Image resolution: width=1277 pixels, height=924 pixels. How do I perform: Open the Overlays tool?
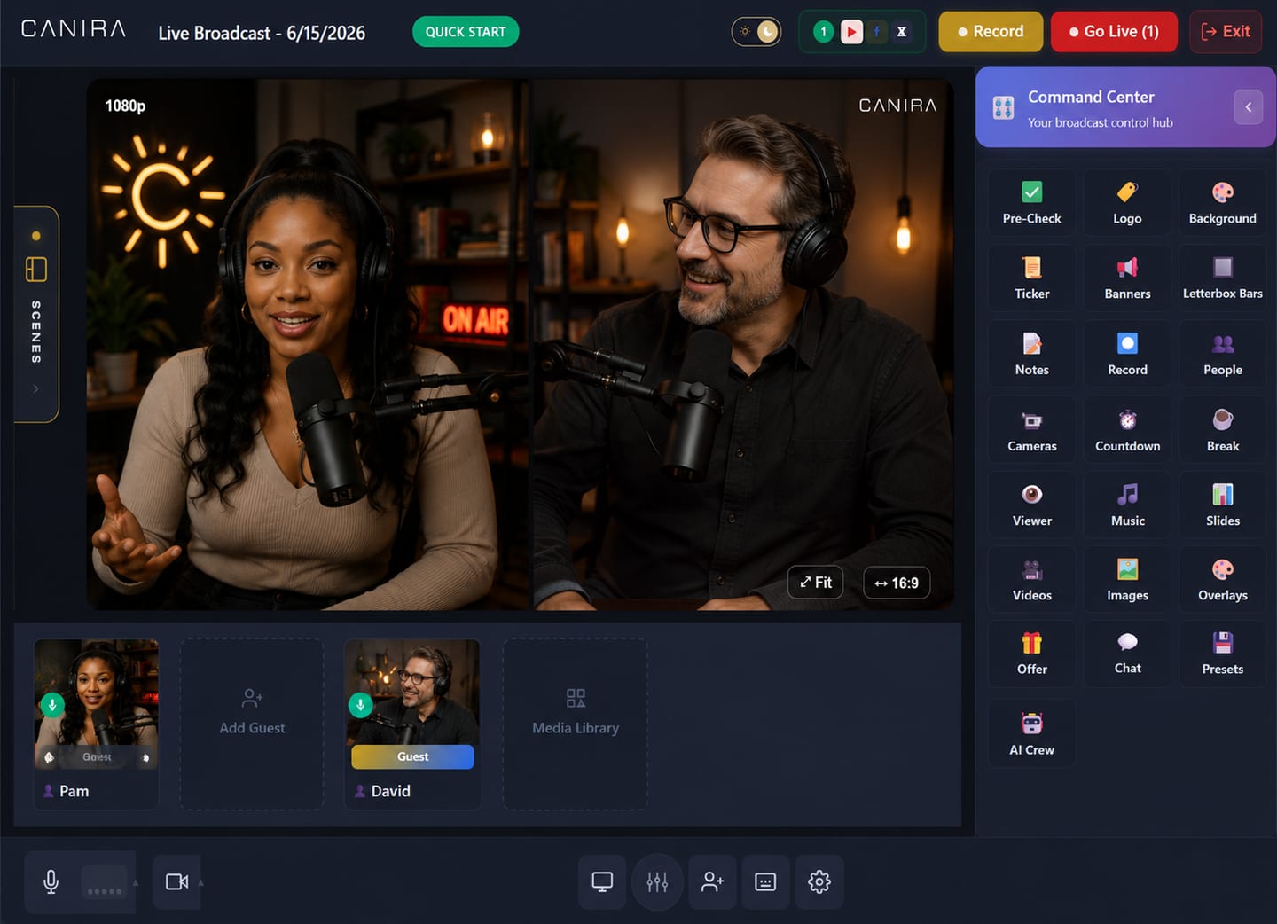click(1222, 580)
